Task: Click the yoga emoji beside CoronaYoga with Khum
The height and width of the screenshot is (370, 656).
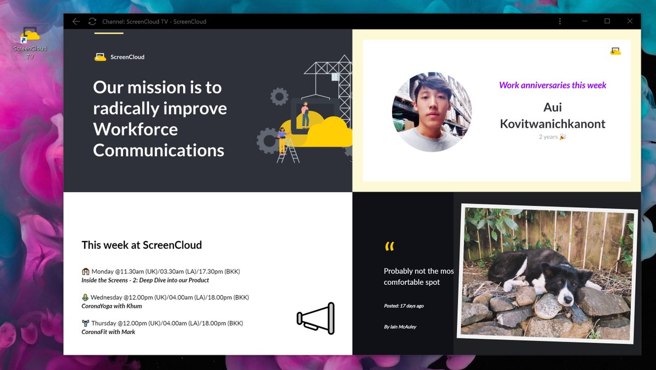Action: pyautogui.click(x=85, y=297)
